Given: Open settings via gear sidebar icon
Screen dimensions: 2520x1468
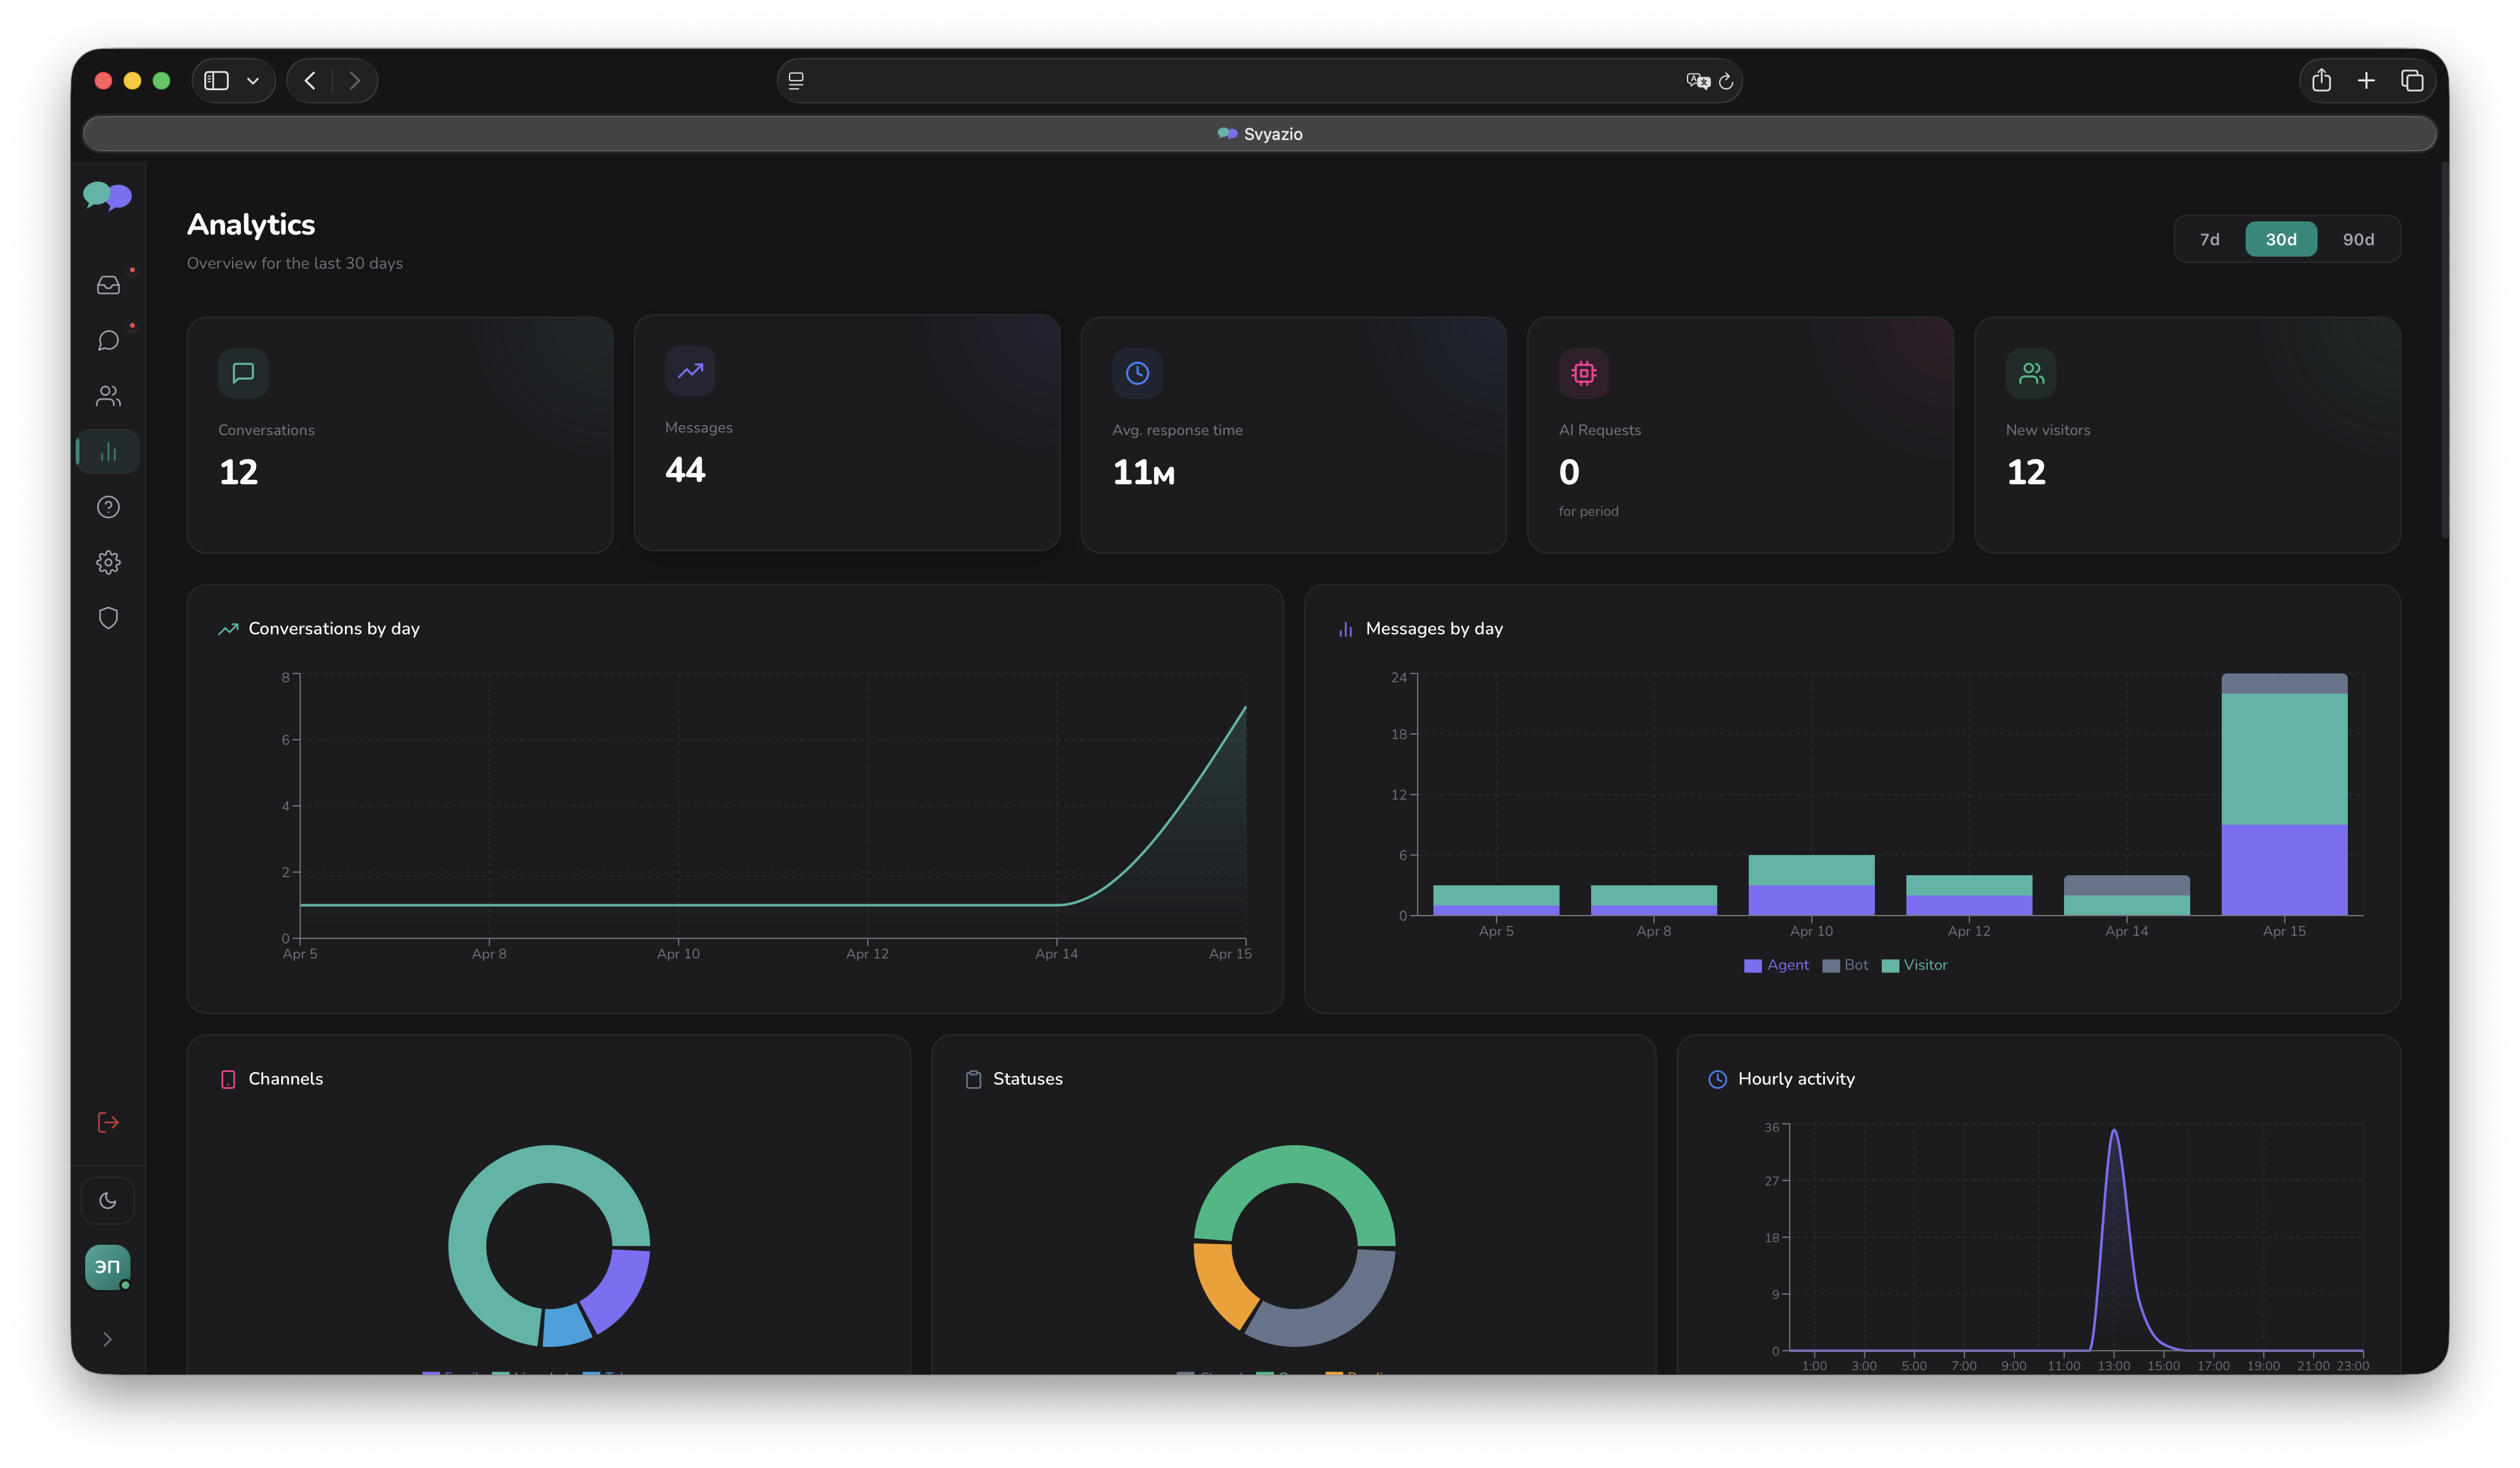Looking at the screenshot, I should 108,562.
